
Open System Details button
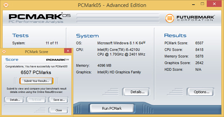pos(136,92)
